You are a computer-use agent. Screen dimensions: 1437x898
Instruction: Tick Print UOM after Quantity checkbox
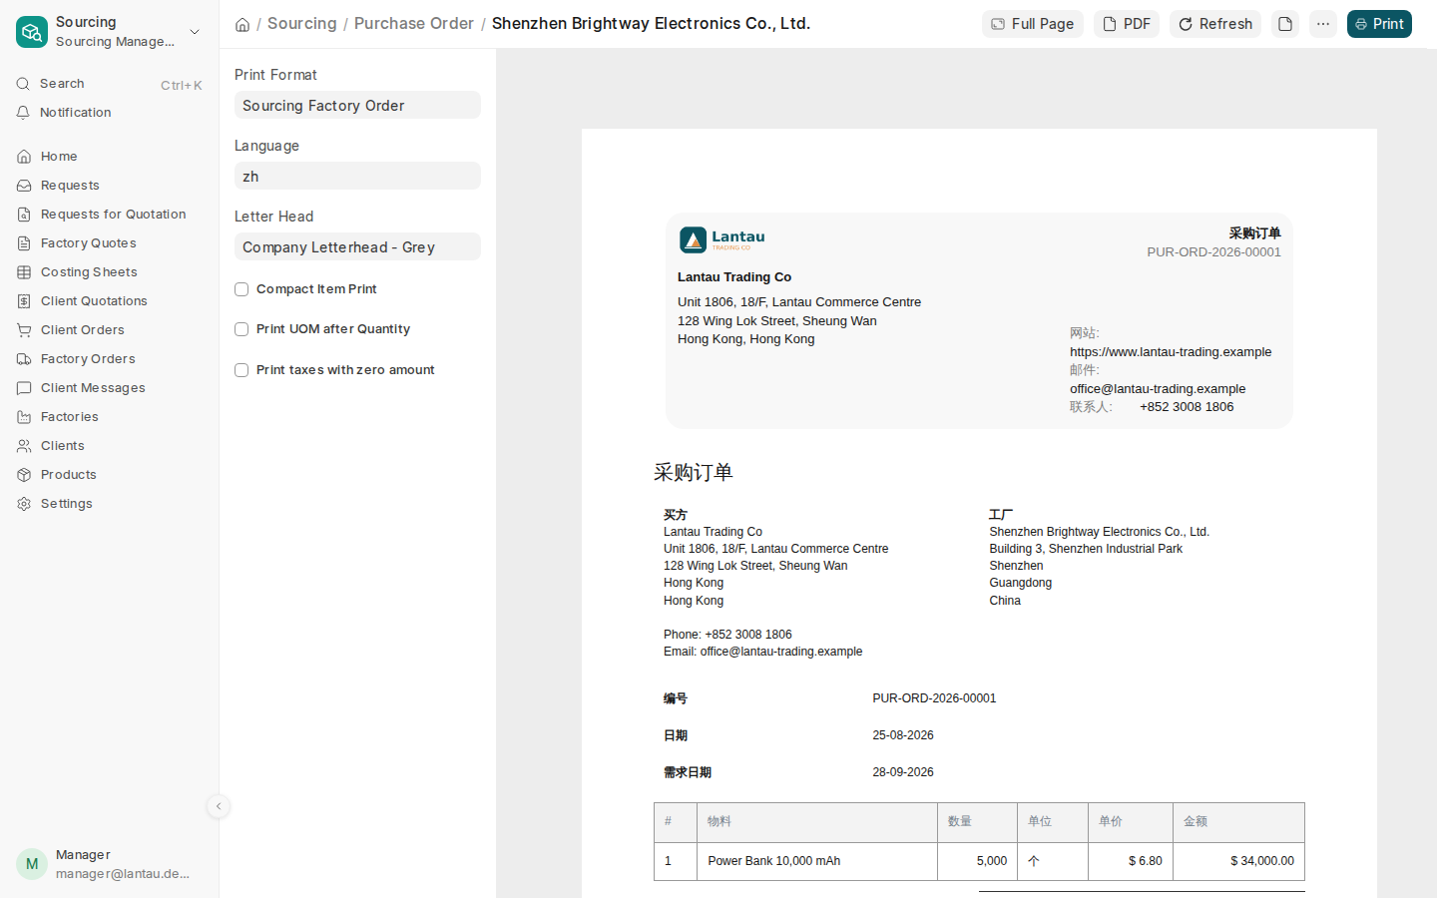click(x=241, y=329)
